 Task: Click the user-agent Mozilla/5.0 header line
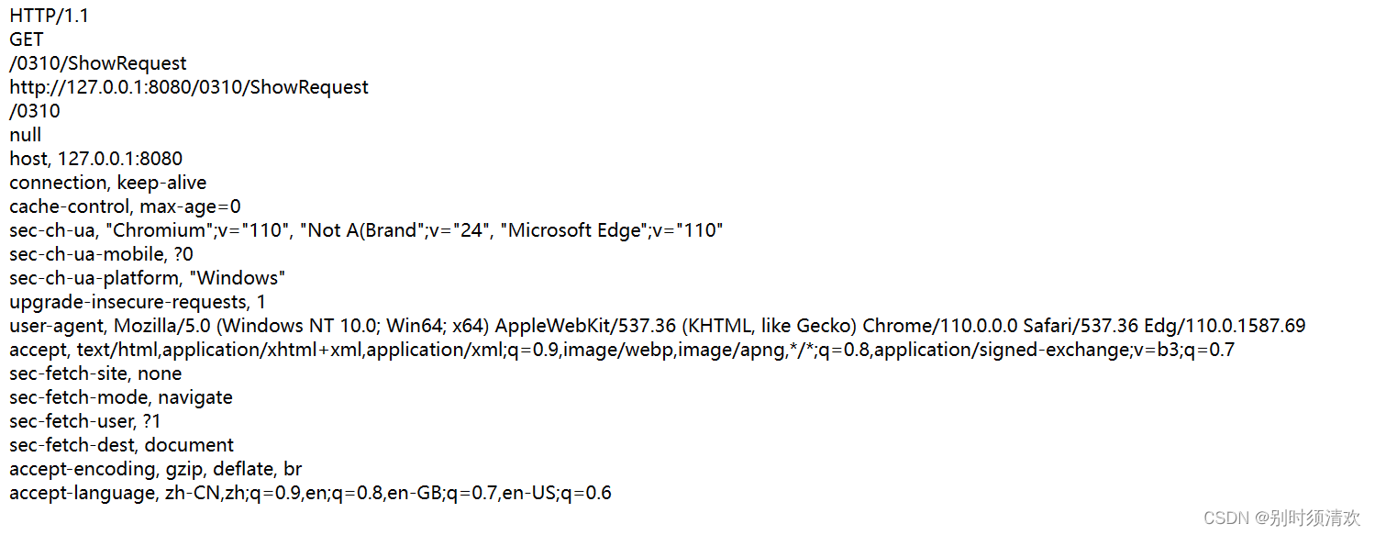657,326
